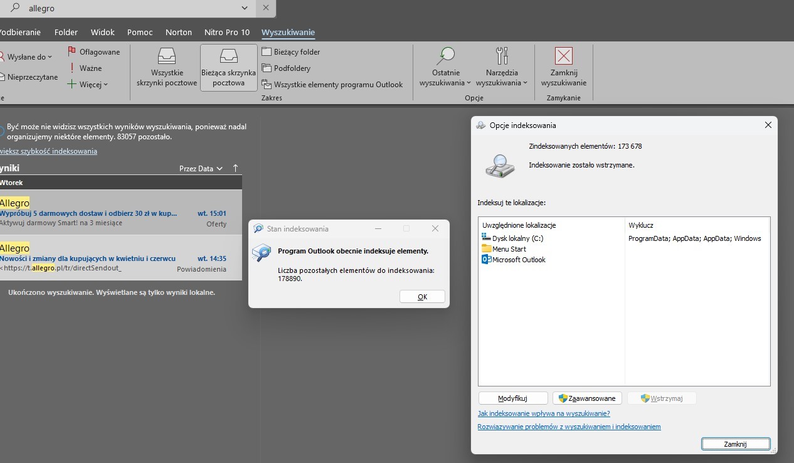Click the ProgramData; AppData exclusions cell
Viewport: 794px width, 463px height.
(x=694, y=238)
